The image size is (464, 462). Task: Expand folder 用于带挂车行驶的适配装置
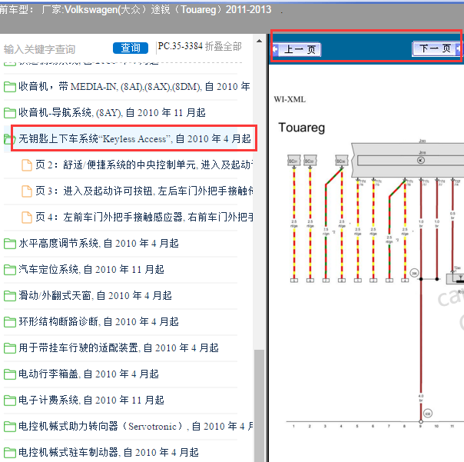[x=118, y=347]
